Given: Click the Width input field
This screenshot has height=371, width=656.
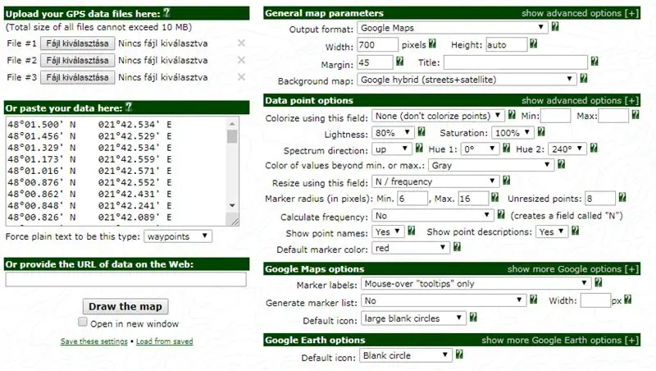Looking at the screenshot, I should (x=377, y=45).
